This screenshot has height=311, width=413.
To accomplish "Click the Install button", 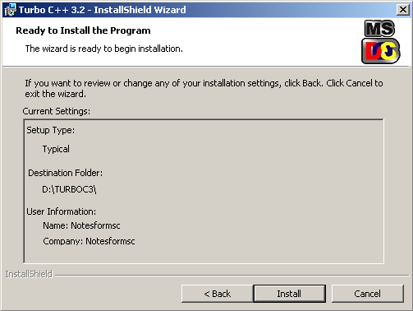I will [x=290, y=294].
